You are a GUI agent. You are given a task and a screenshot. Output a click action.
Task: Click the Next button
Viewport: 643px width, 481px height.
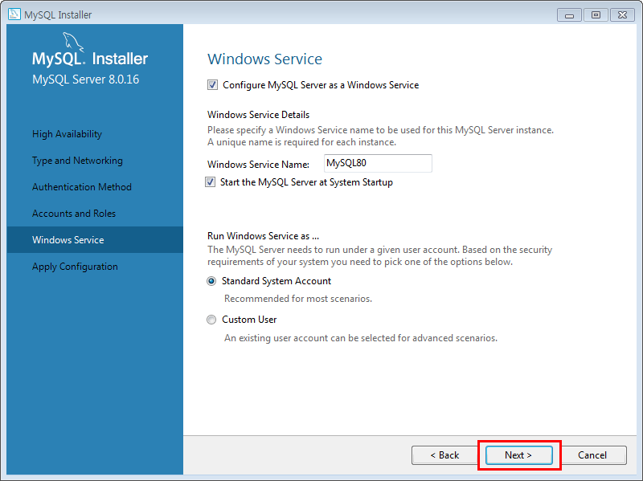[518, 455]
